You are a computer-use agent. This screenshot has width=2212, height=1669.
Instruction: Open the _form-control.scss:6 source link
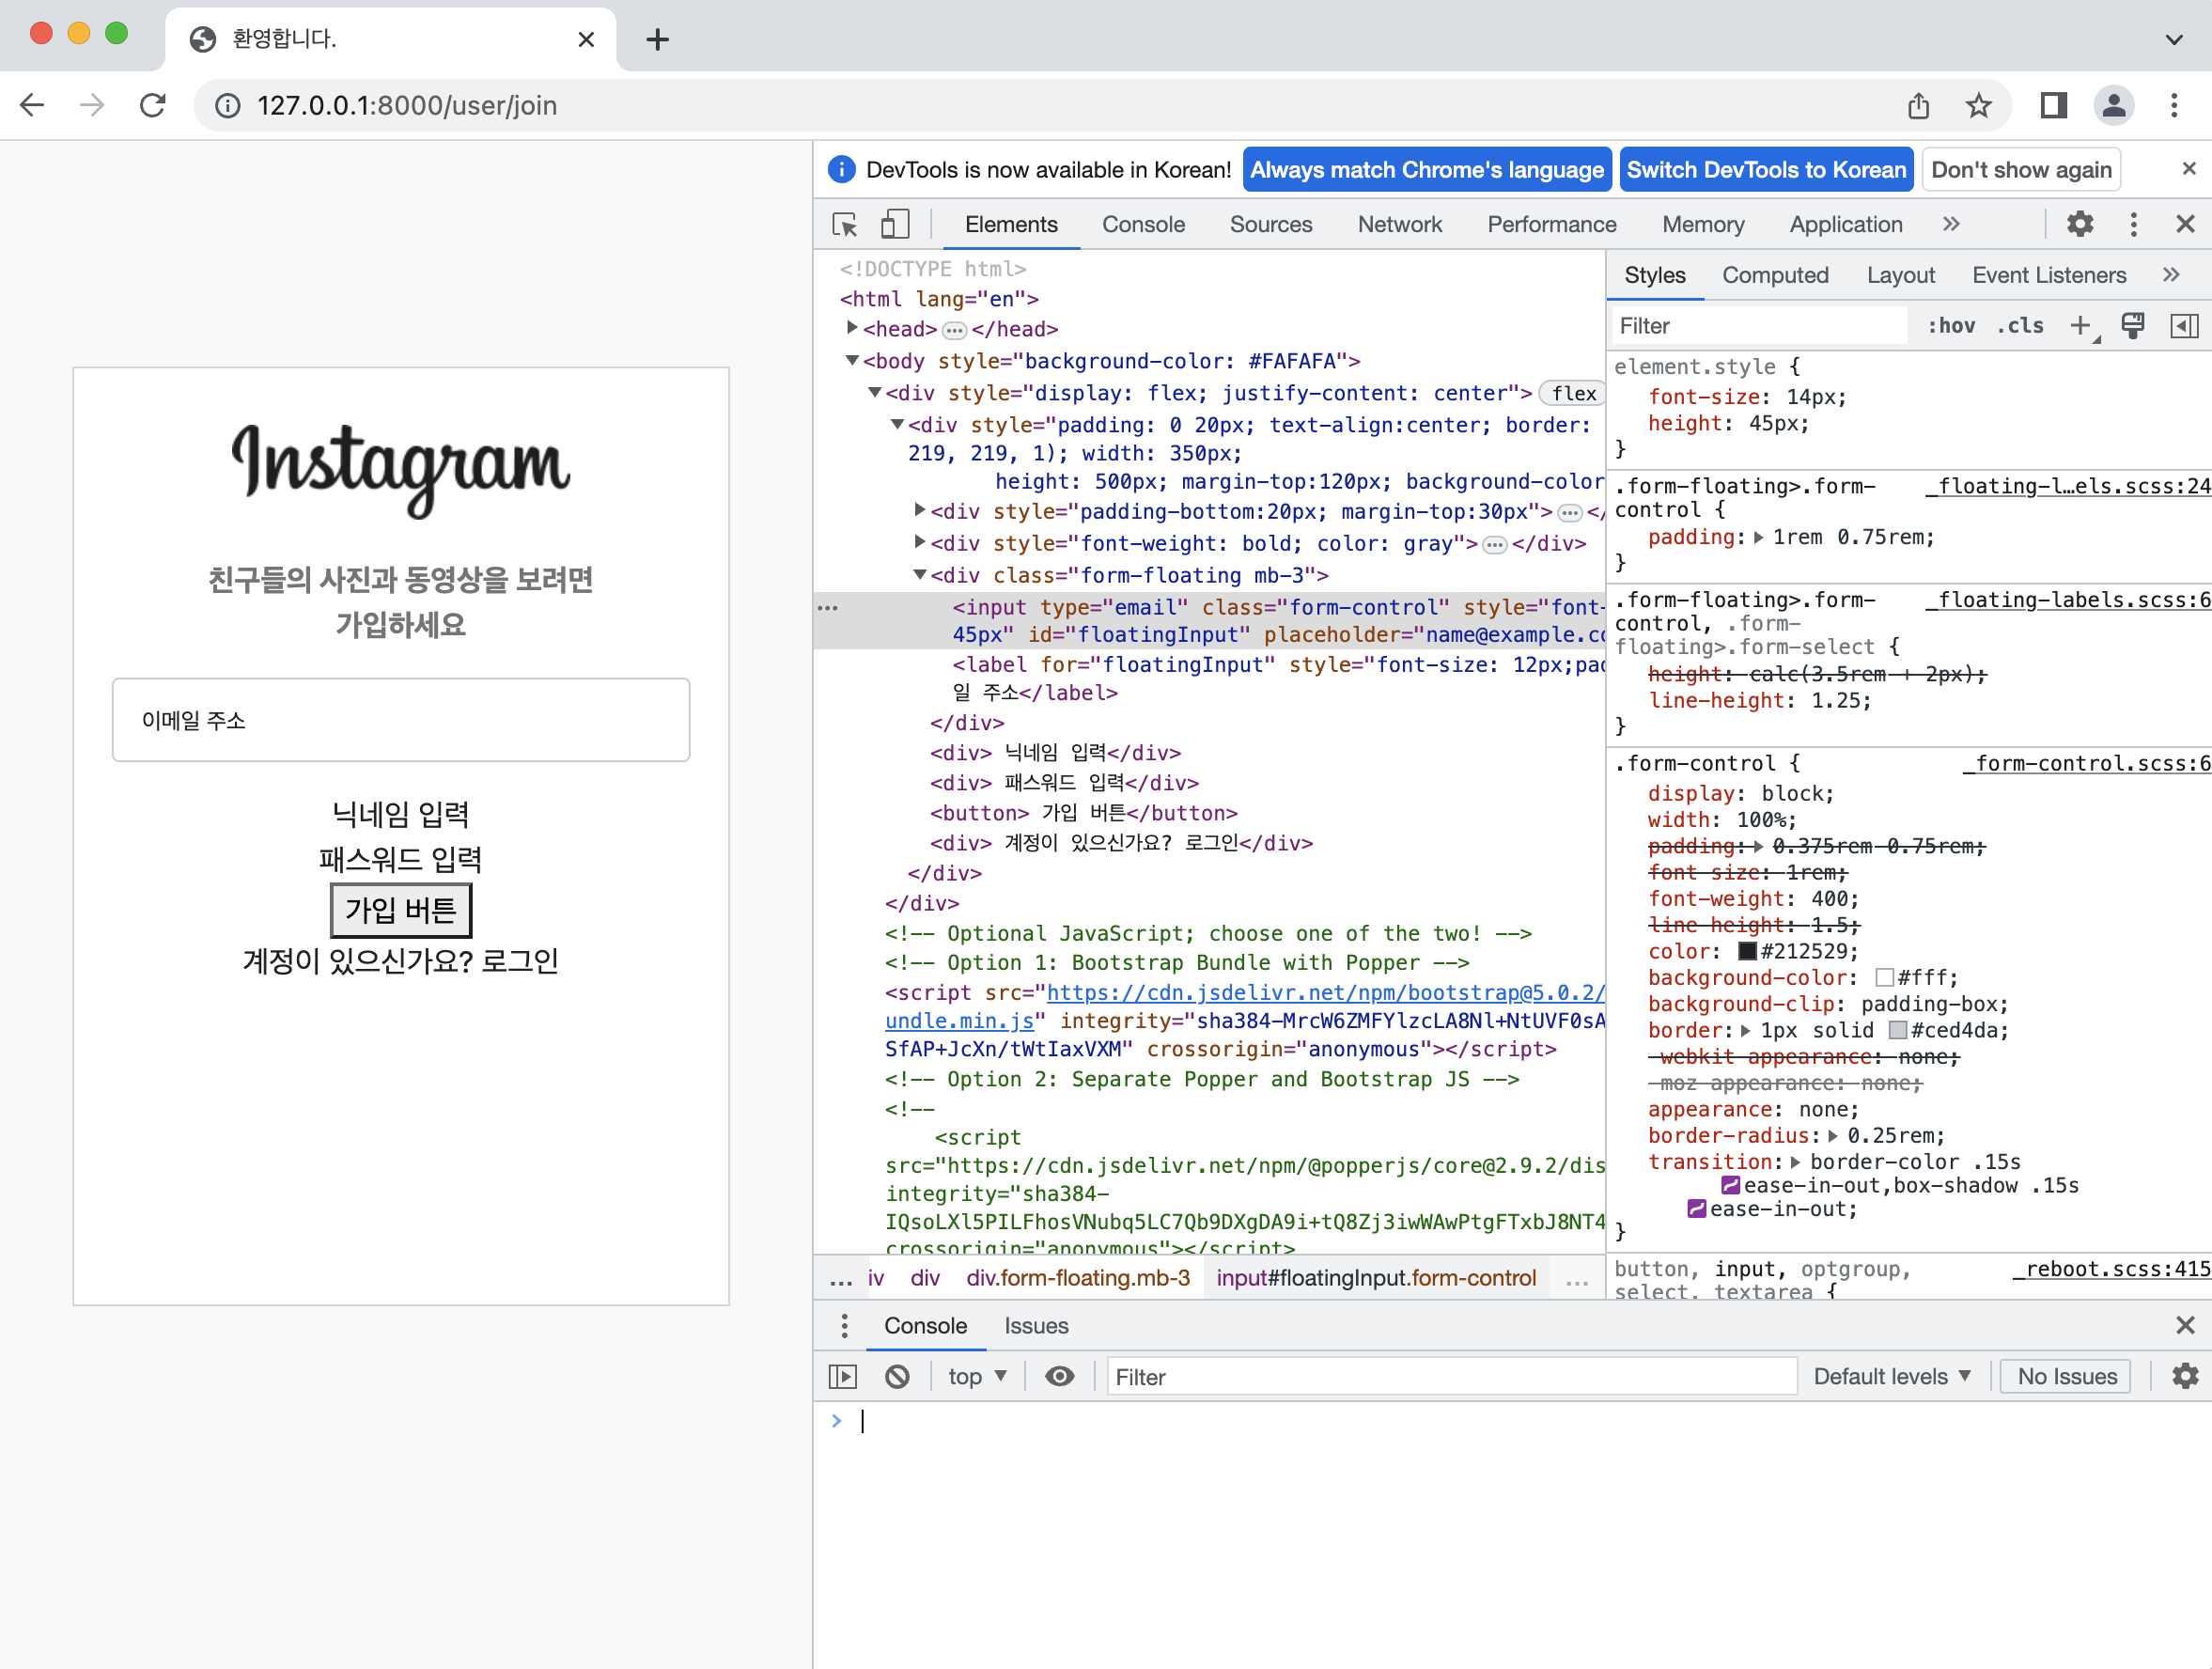click(x=2090, y=763)
